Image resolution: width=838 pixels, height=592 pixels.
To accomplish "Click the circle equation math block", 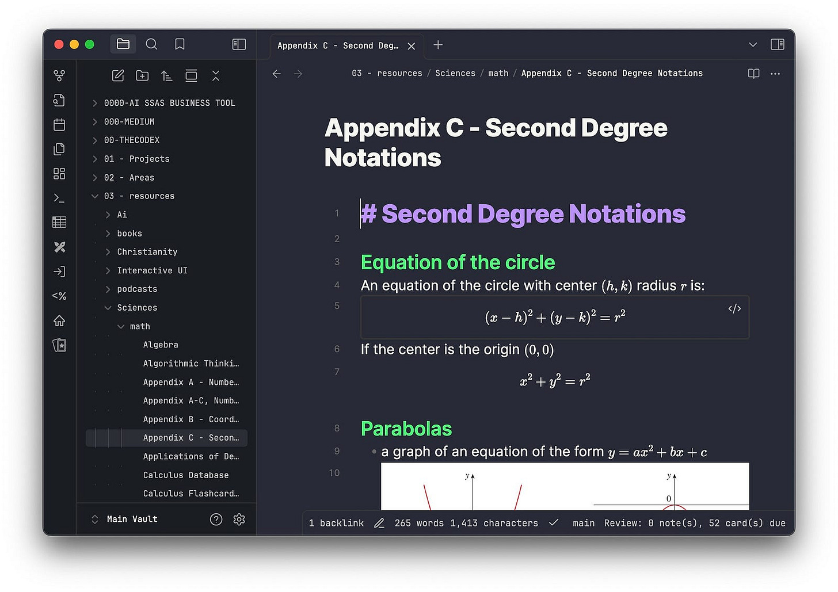I will tap(555, 317).
